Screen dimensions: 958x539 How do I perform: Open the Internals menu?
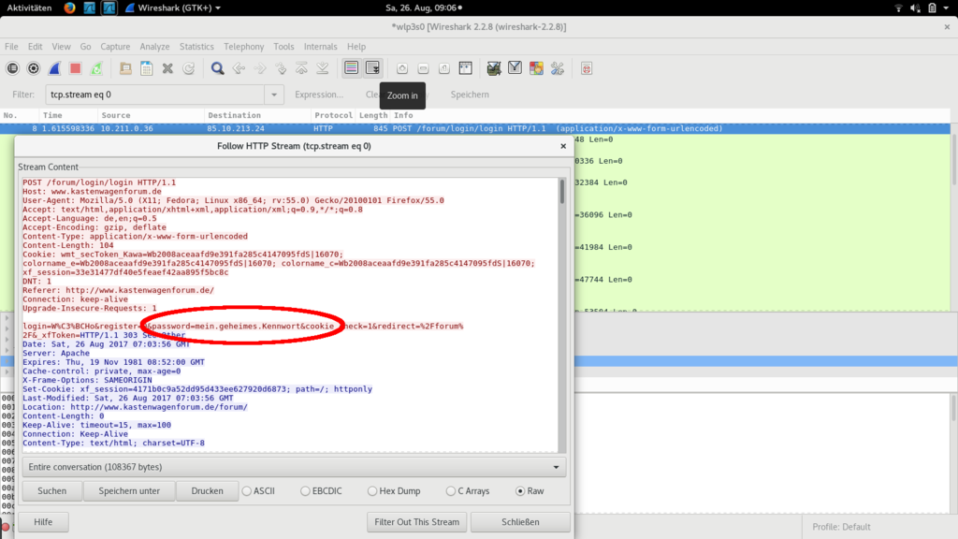[321, 47]
